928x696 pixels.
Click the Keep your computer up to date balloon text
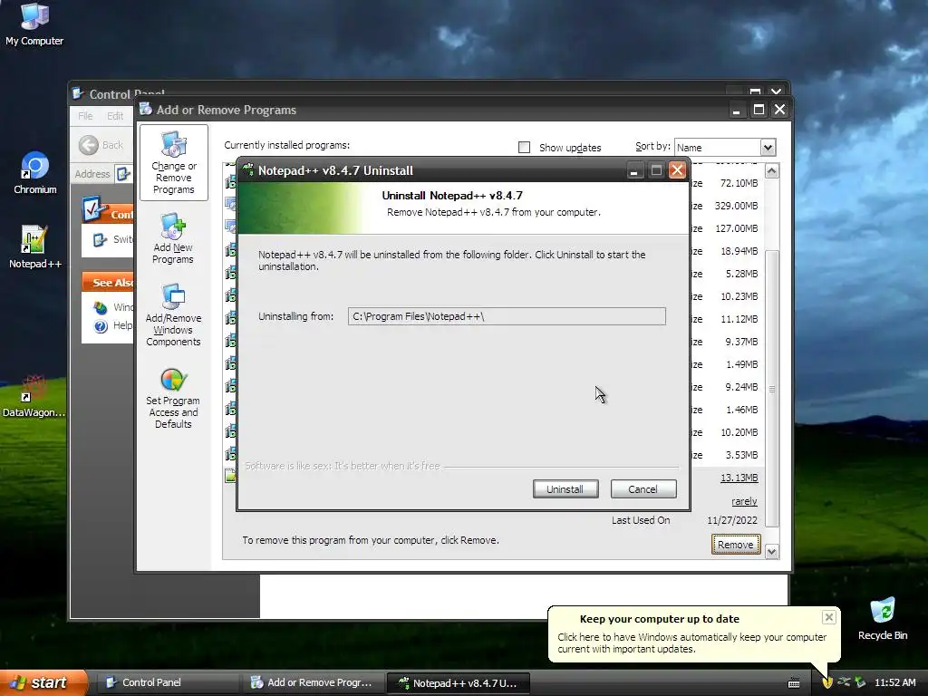pos(691,643)
